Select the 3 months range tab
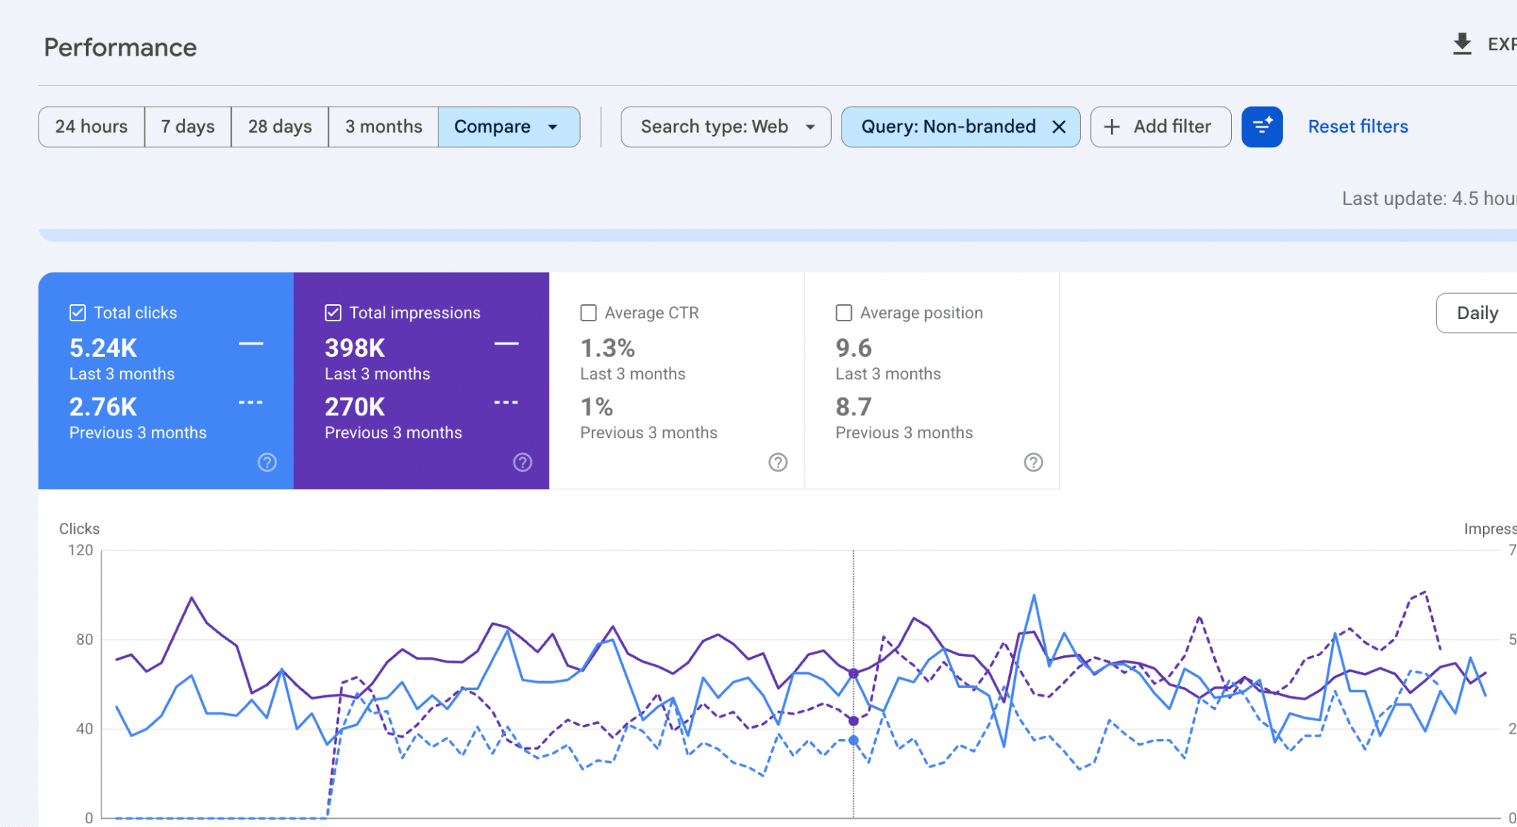 (x=384, y=127)
